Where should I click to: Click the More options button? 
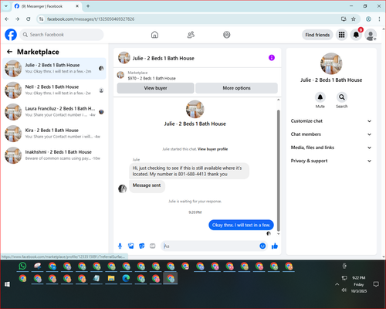coord(236,88)
